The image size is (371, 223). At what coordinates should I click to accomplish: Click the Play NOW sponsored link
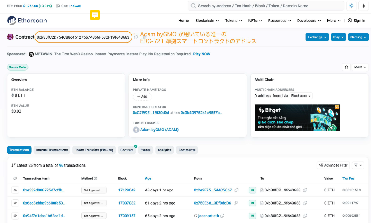click(x=202, y=54)
